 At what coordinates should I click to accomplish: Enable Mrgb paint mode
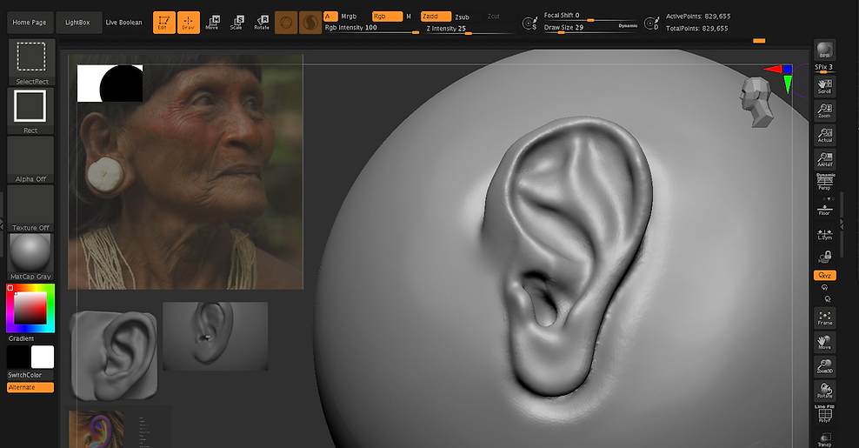349,17
